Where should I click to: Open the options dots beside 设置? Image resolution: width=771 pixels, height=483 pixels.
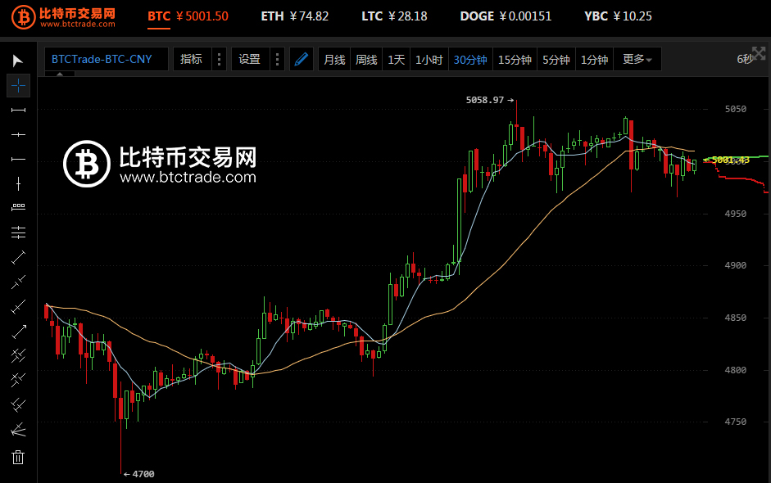tap(277, 60)
